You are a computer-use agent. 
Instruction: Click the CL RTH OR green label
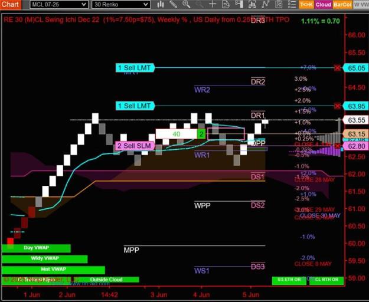pyautogui.click(x=326, y=280)
